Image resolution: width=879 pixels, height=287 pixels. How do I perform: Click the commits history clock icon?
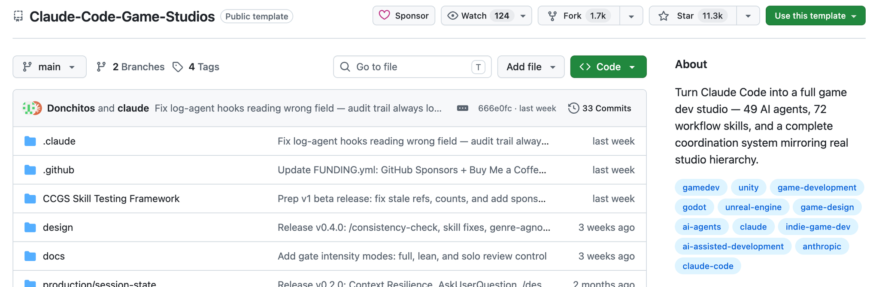point(573,108)
